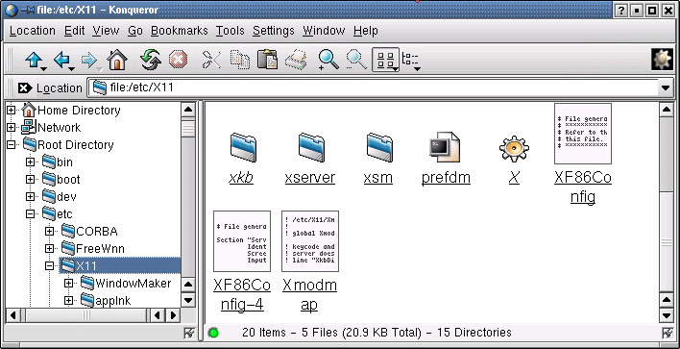Open the Edit menu
Screen dimensions: 680x349
[x=75, y=31]
